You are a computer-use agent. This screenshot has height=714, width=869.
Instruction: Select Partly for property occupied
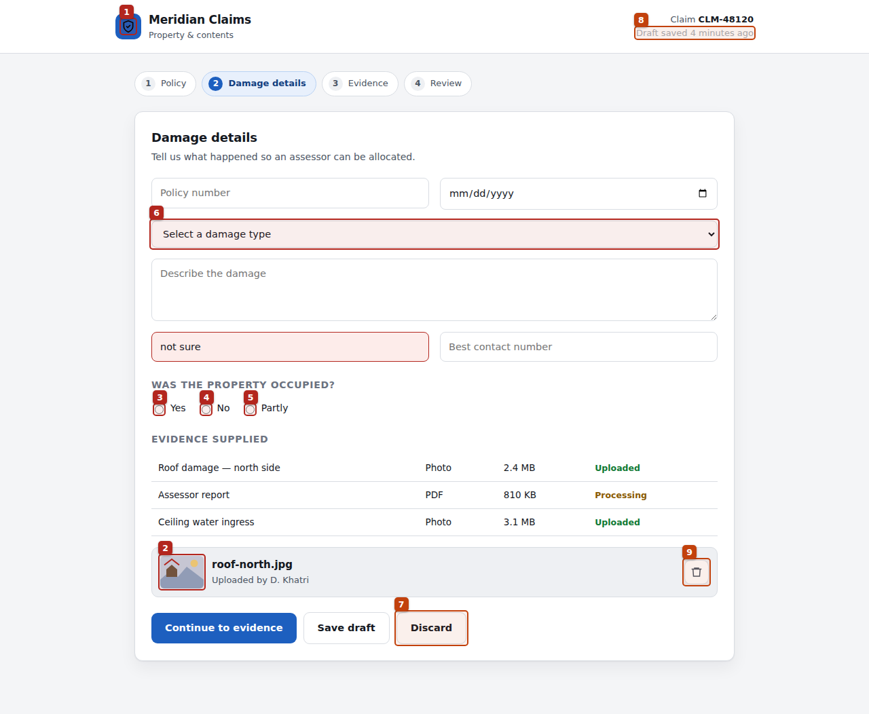pyautogui.click(x=251, y=409)
